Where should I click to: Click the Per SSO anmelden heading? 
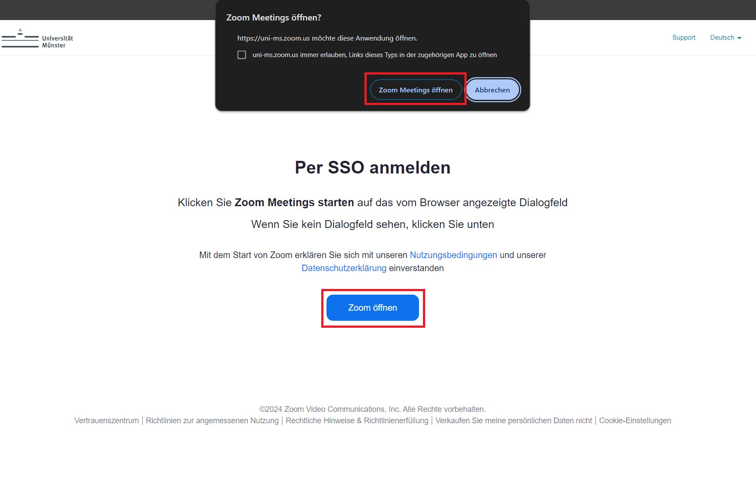point(373,167)
